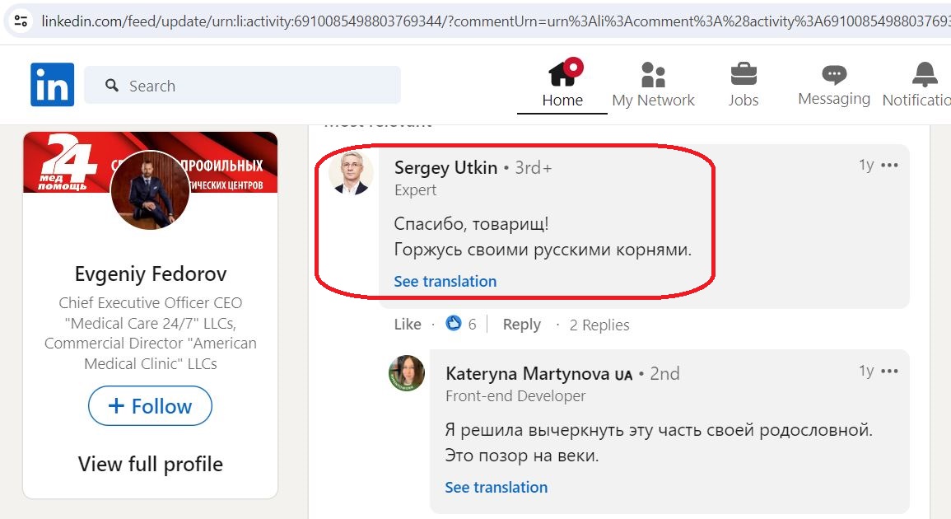See translation of Sergey Utkin's comment
This screenshot has height=519, width=951.
click(x=445, y=281)
